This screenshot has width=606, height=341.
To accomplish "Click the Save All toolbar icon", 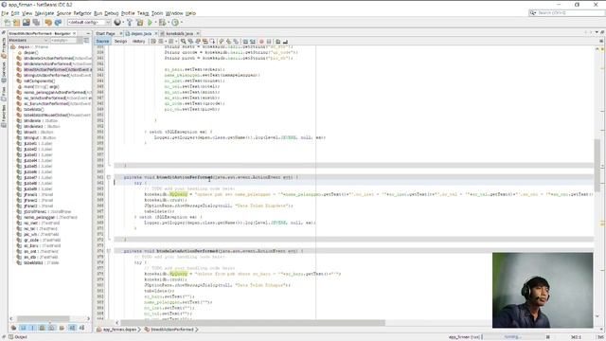I will point(36,23).
